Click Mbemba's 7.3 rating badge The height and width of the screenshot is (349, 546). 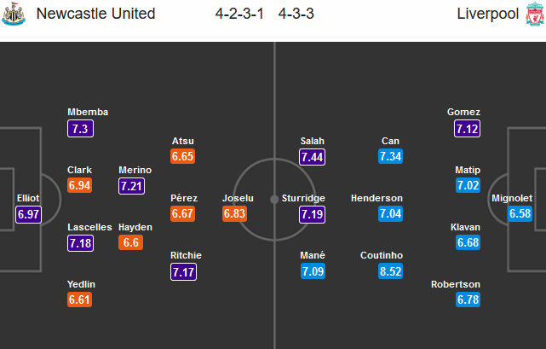(80, 129)
